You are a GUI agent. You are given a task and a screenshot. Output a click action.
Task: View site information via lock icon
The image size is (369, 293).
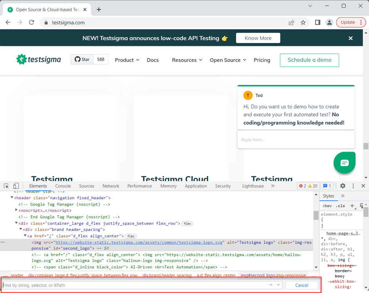tap(46, 23)
